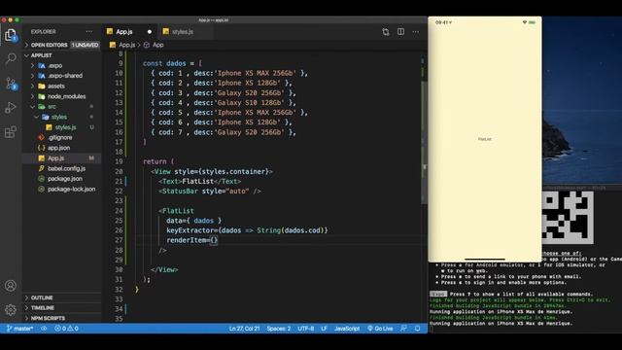Click the UTF-8 encoding indicator
Viewport: 622px width, 350px height.
(x=306, y=329)
